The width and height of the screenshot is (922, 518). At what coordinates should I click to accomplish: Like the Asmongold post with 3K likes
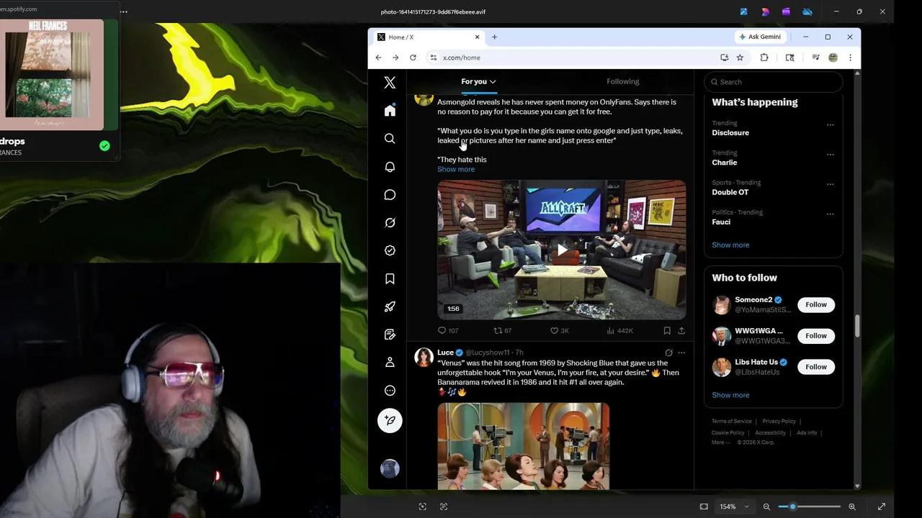(x=560, y=331)
